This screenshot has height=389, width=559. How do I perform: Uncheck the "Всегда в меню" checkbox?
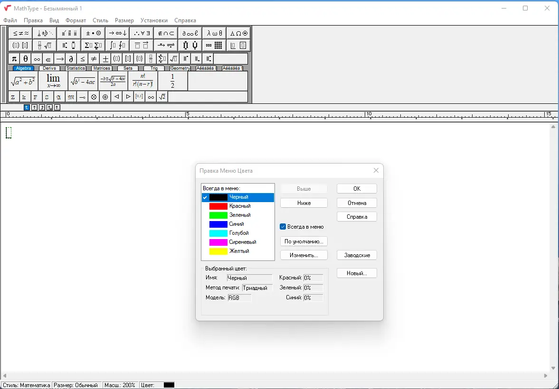(x=283, y=227)
